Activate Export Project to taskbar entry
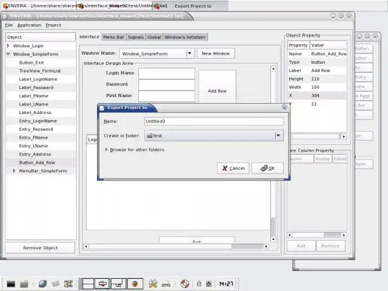388x291 pixels. coord(190,5)
